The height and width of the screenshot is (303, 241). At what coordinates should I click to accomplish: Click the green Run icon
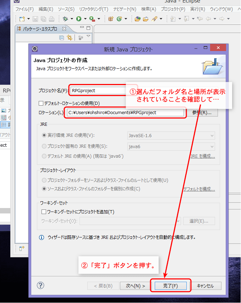79,19
